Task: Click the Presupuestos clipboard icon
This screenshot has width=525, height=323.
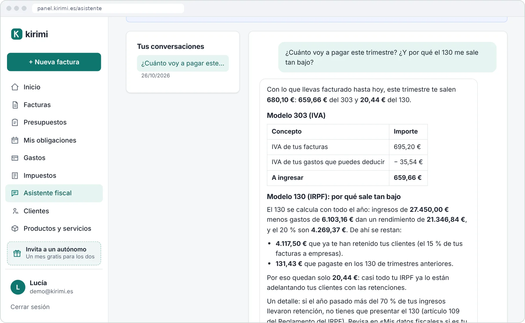Action: 15,123
